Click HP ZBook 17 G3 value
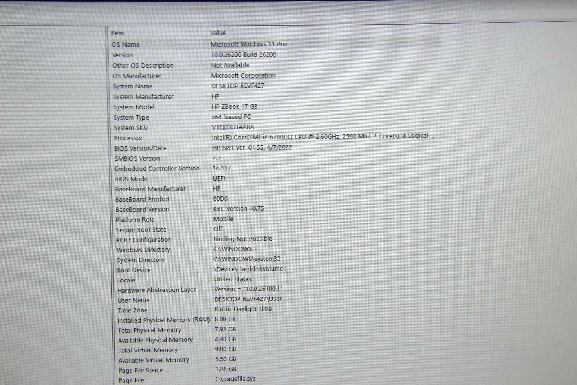Viewport: 577px width, 385px height. click(234, 107)
